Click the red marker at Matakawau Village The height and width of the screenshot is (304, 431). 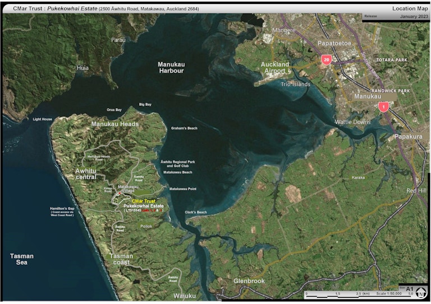tap(118, 193)
